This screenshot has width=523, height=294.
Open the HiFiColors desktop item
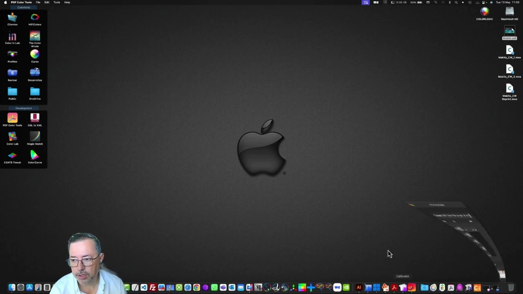35,19
